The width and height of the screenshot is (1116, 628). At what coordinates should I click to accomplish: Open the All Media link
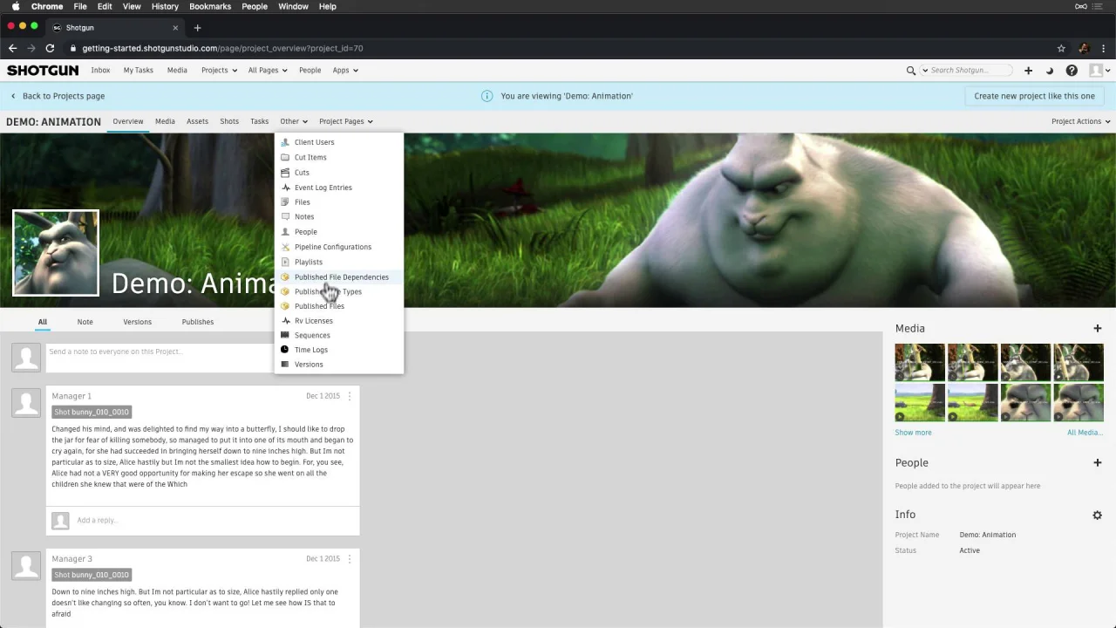click(x=1085, y=433)
